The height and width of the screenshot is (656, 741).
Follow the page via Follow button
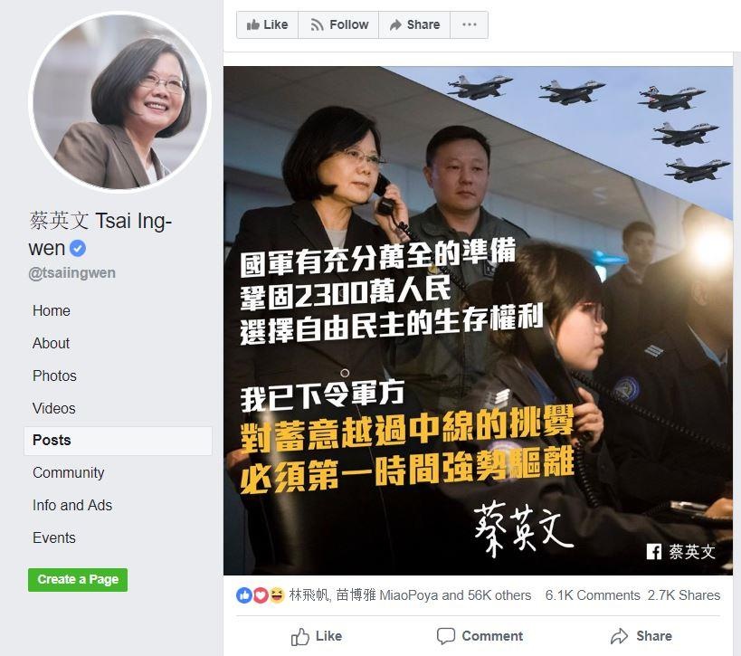pos(339,24)
